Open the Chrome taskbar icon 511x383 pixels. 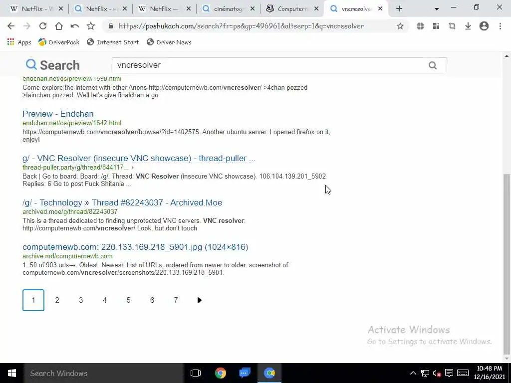[x=220, y=373]
